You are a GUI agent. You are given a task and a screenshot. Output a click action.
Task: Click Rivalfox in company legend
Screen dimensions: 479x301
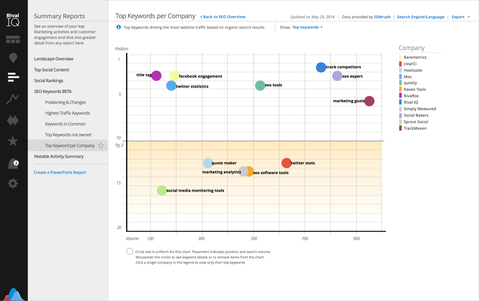pyautogui.click(x=411, y=96)
